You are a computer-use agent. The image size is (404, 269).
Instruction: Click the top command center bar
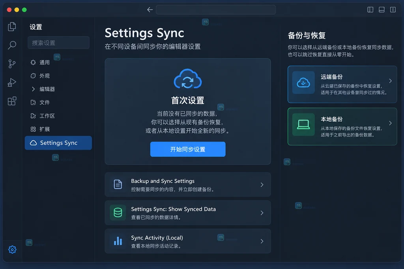(x=216, y=10)
